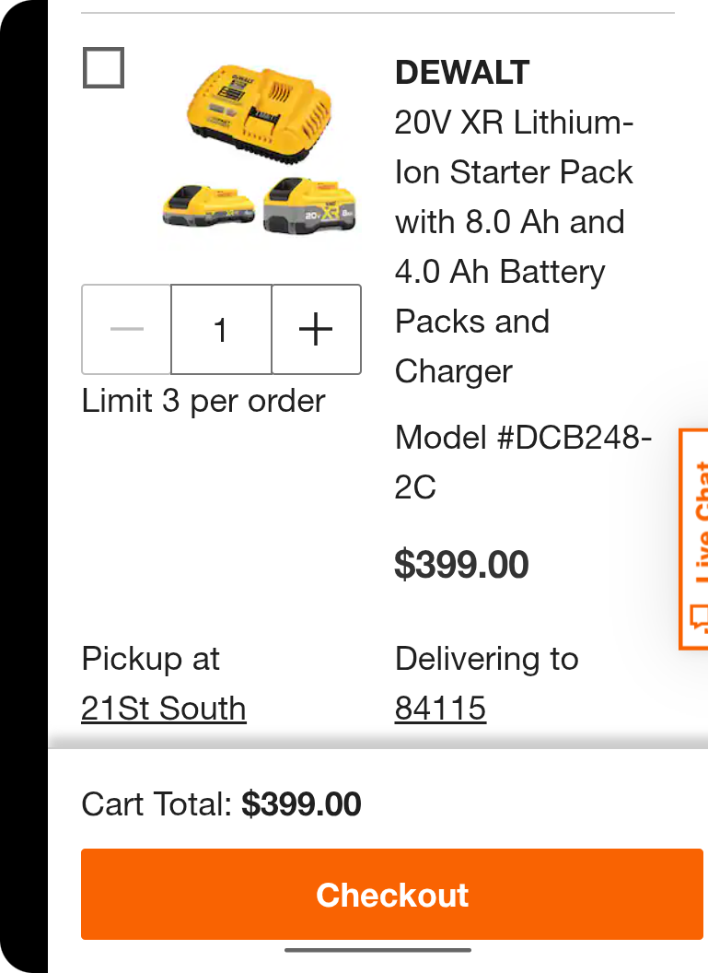Increase quantity with the plus button

point(316,329)
